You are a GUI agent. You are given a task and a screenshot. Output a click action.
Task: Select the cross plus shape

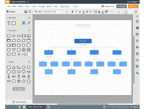14,72
